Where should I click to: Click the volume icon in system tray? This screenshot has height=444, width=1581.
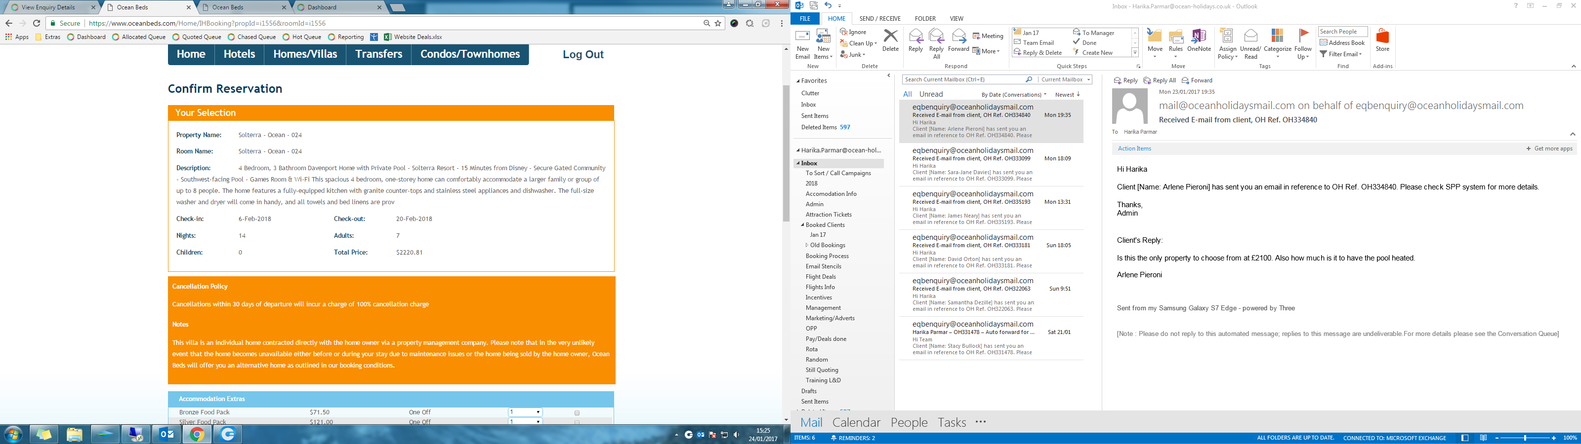(x=736, y=435)
